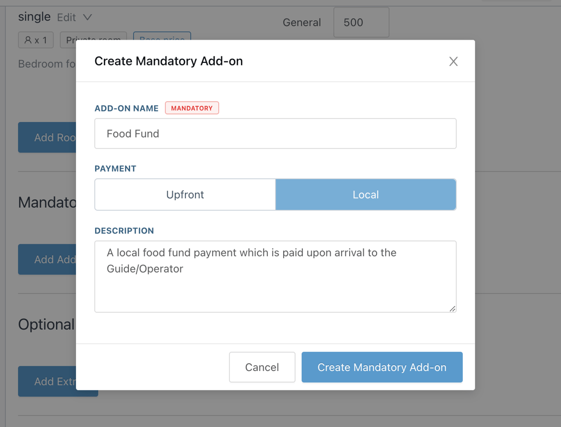Select the Upfront payment option

[x=185, y=194]
